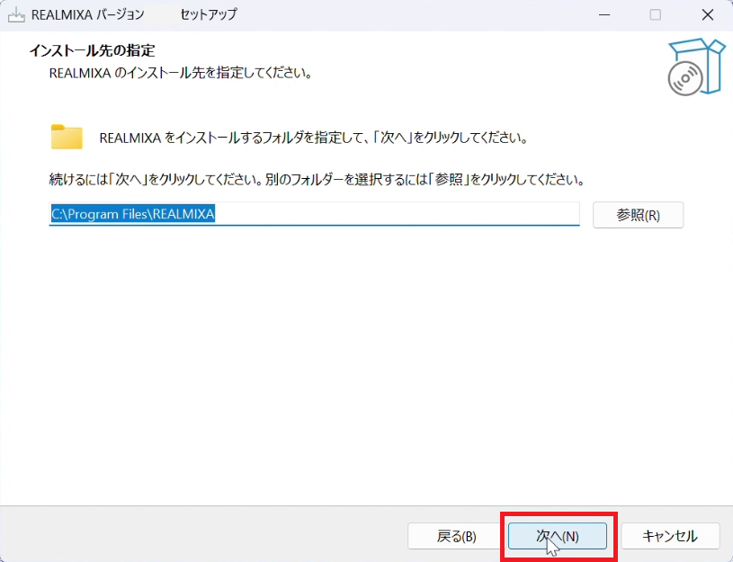Click the window title REALMIXA バージョン セットアップ
This screenshot has height=562, width=733.
point(134,14)
